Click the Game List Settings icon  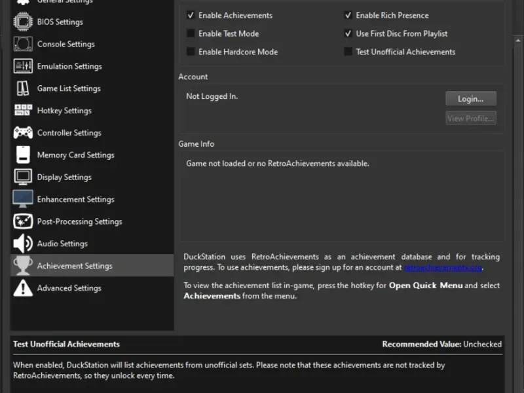coord(23,88)
